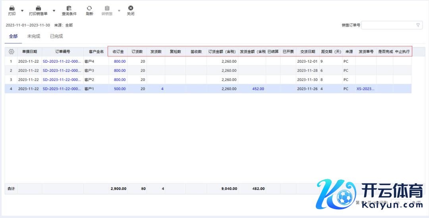429x218 pixels.
Task: Switch to the 已完成 tab
Action: (x=56, y=36)
